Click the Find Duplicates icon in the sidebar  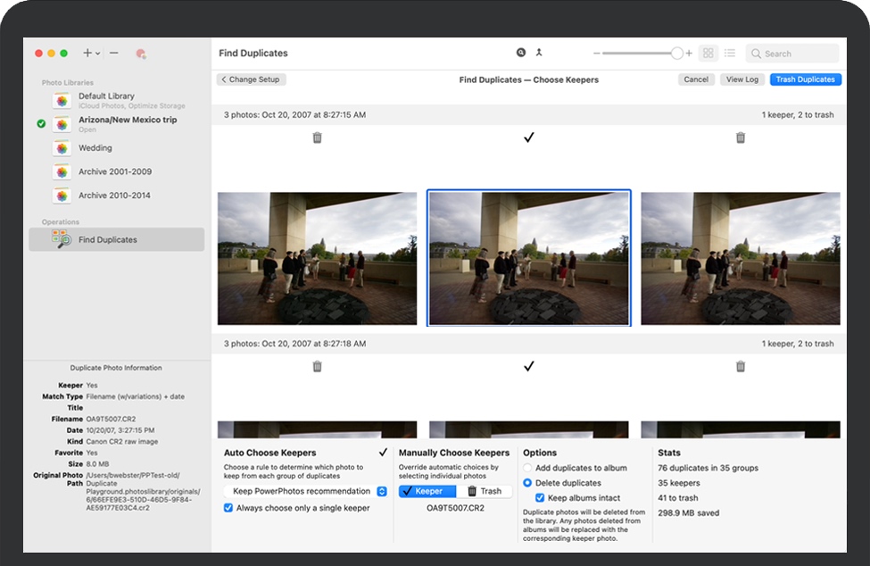coord(61,239)
